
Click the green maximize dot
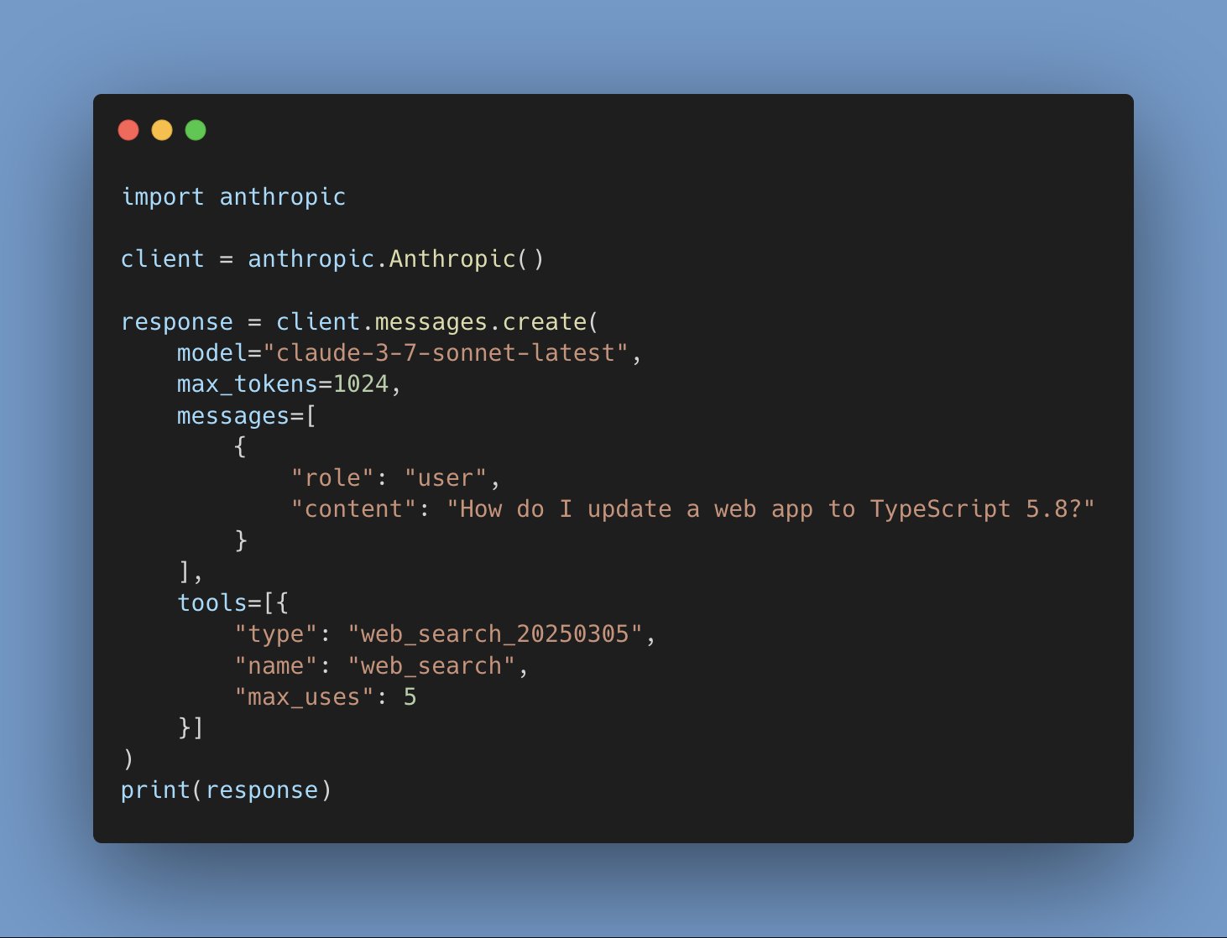pyautogui.click(x=196, y=130)
